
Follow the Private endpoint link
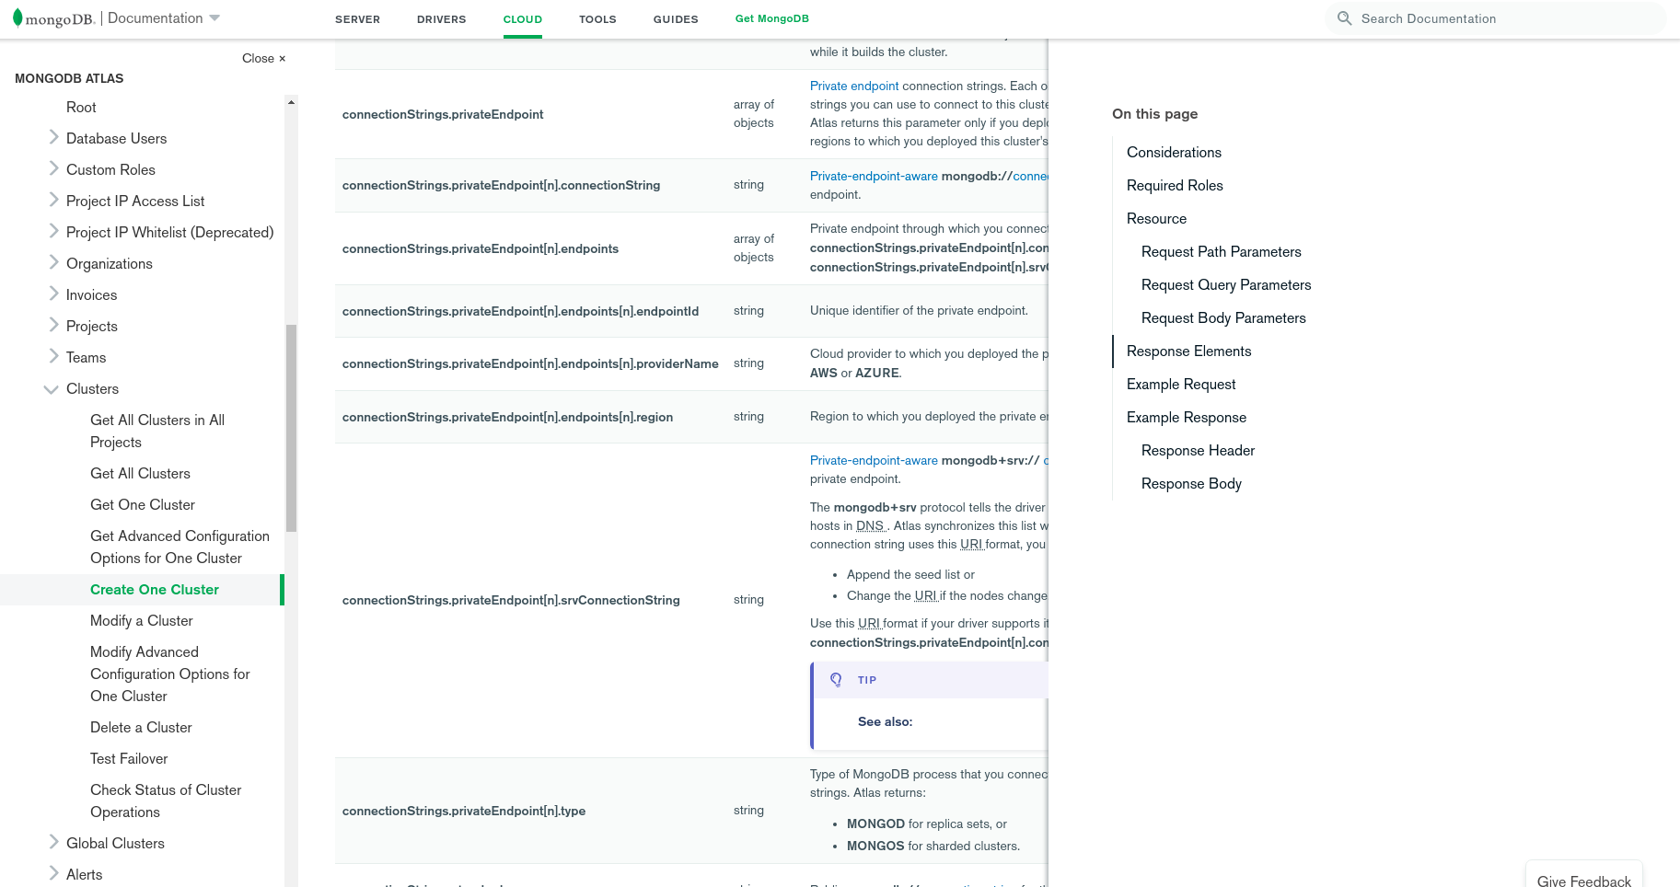pos(854,86)
